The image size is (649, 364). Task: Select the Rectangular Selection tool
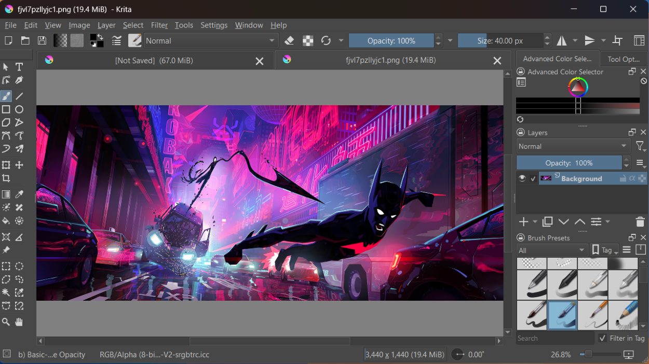point(6,266)
